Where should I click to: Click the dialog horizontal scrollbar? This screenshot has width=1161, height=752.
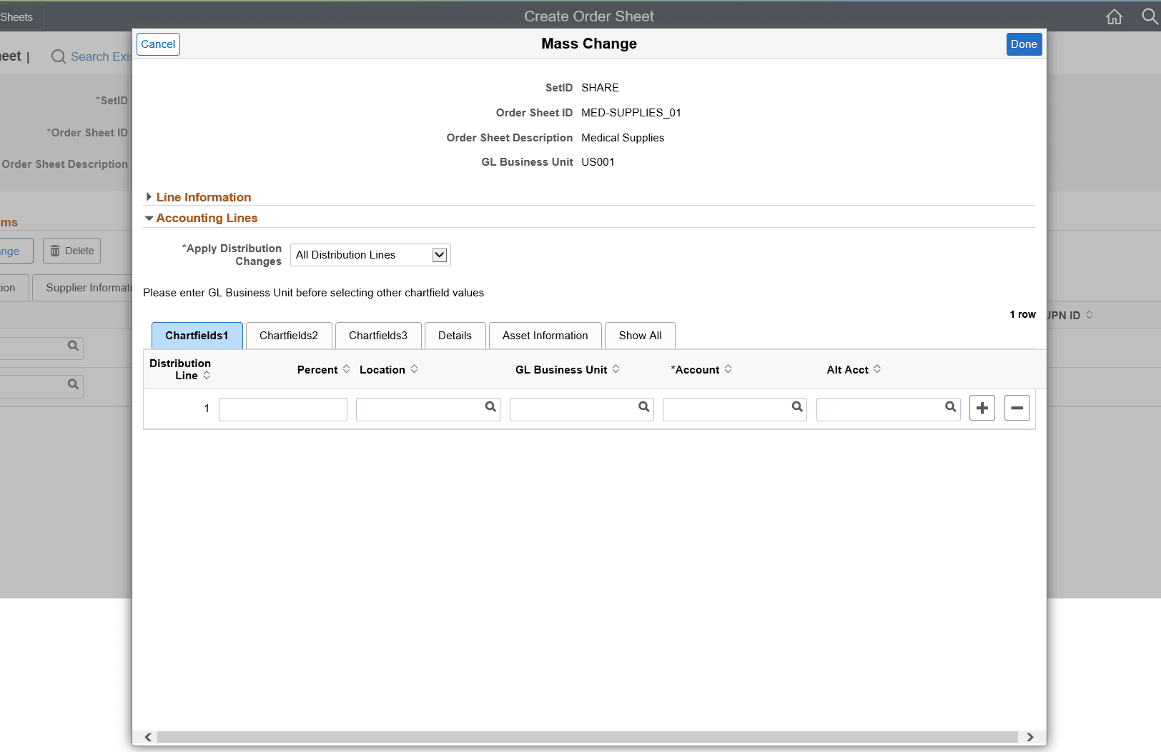(588, 737)
